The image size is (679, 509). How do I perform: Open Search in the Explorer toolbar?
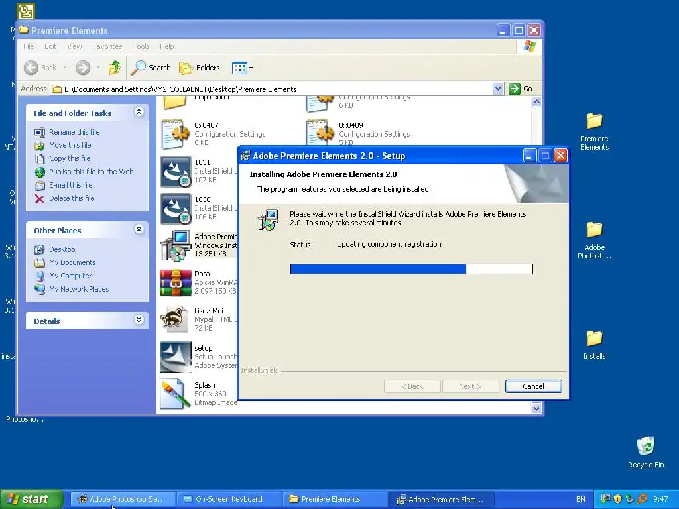[x=151, y=68]
